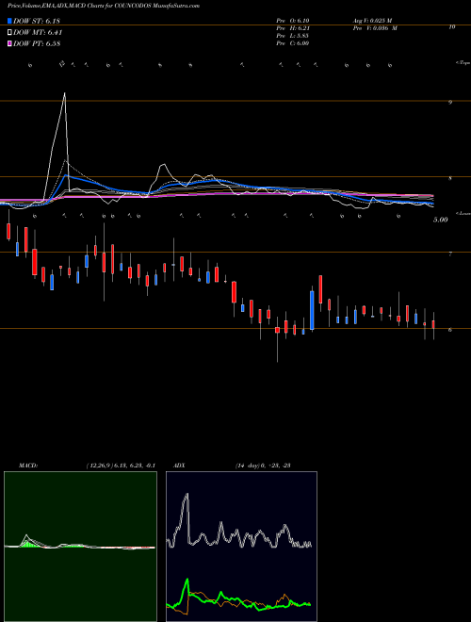Click inside the green MACD chart panel

pos(80,547)
